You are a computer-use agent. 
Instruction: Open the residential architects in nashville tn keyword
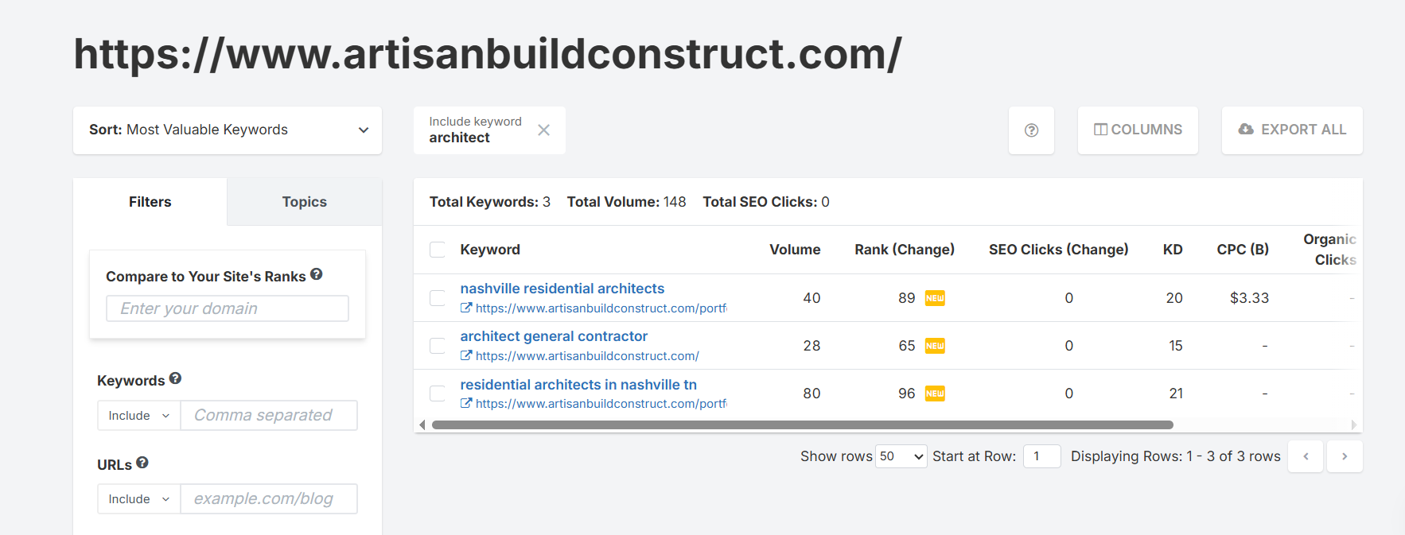coord(578,385)
